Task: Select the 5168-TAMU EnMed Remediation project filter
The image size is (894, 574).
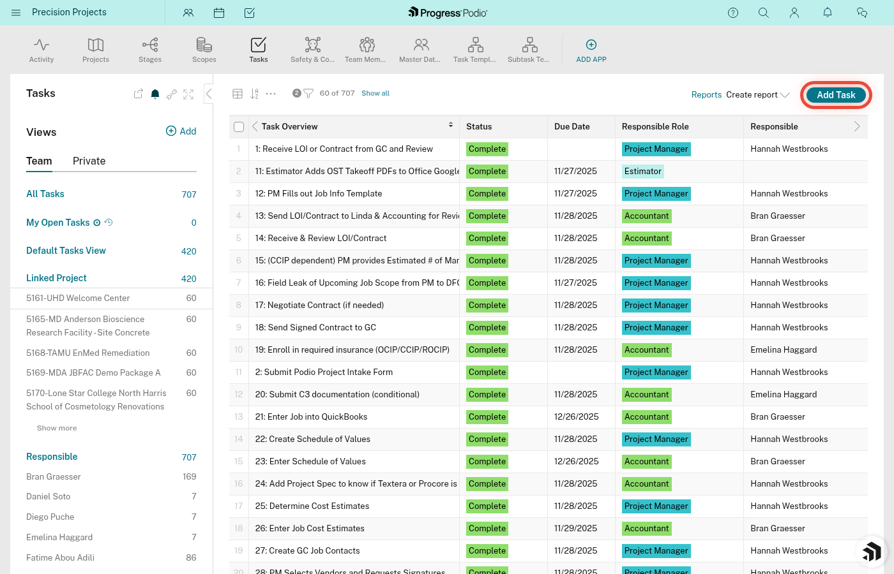Action: click(88, 353)
